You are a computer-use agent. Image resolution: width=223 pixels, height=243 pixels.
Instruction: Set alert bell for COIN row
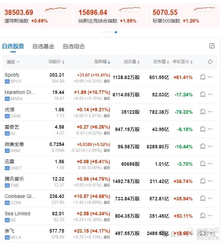(x=203, y=199)
